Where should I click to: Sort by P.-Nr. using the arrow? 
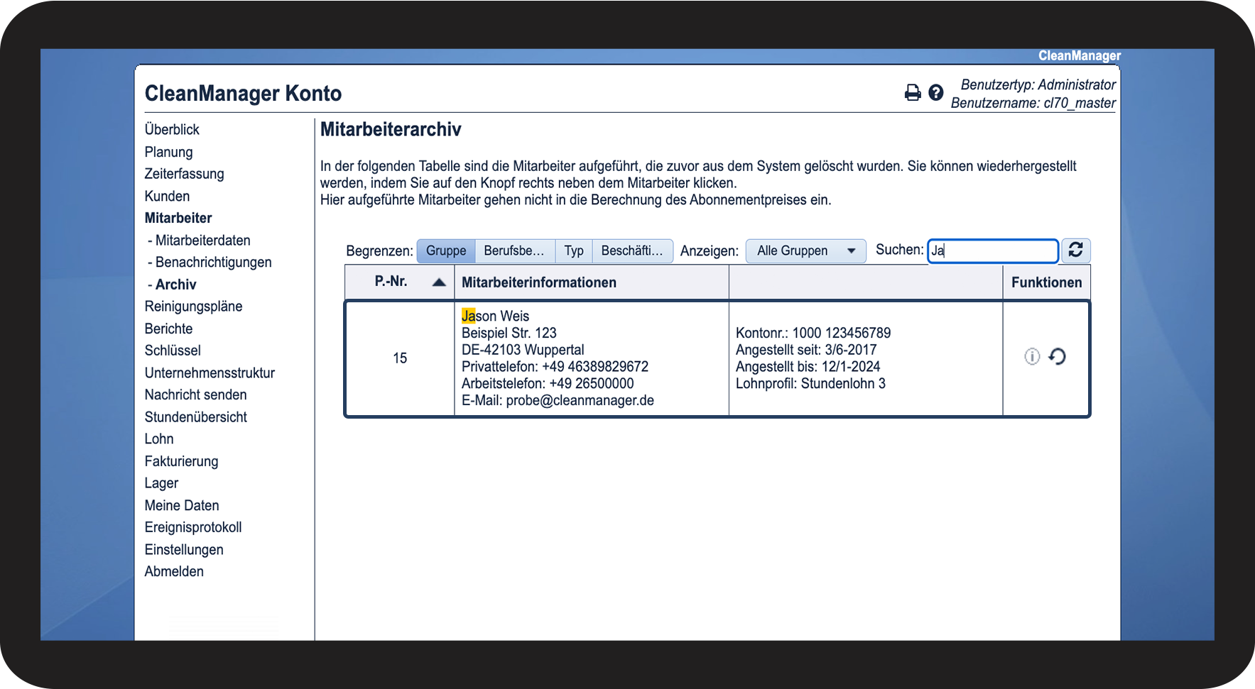pyautogui.click(x=439, y=282)
